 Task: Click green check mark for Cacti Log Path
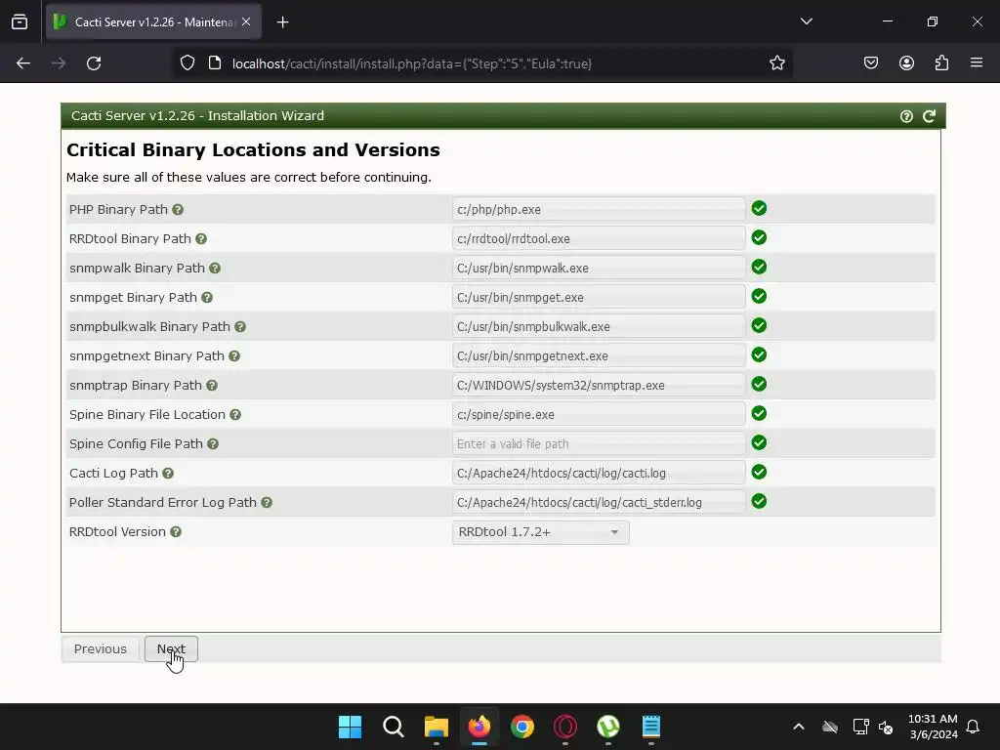(759, 473)
